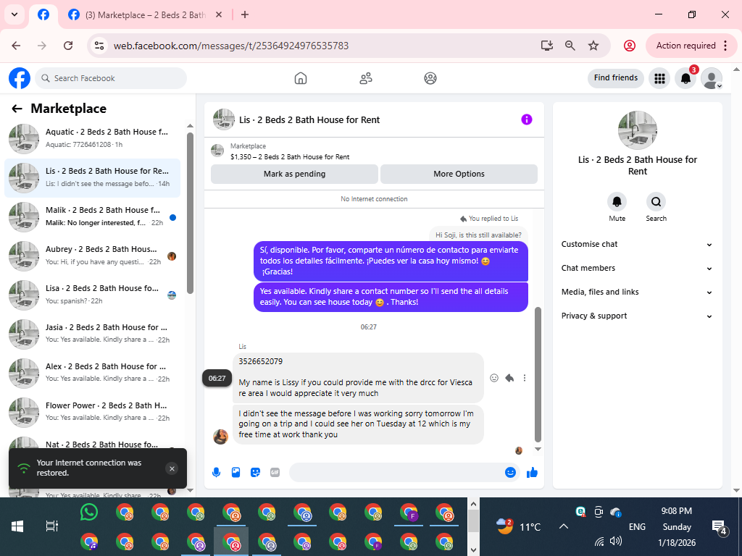Open install app icon in address bar
Screen dimensions: 742x556
(x=547, y=46)
